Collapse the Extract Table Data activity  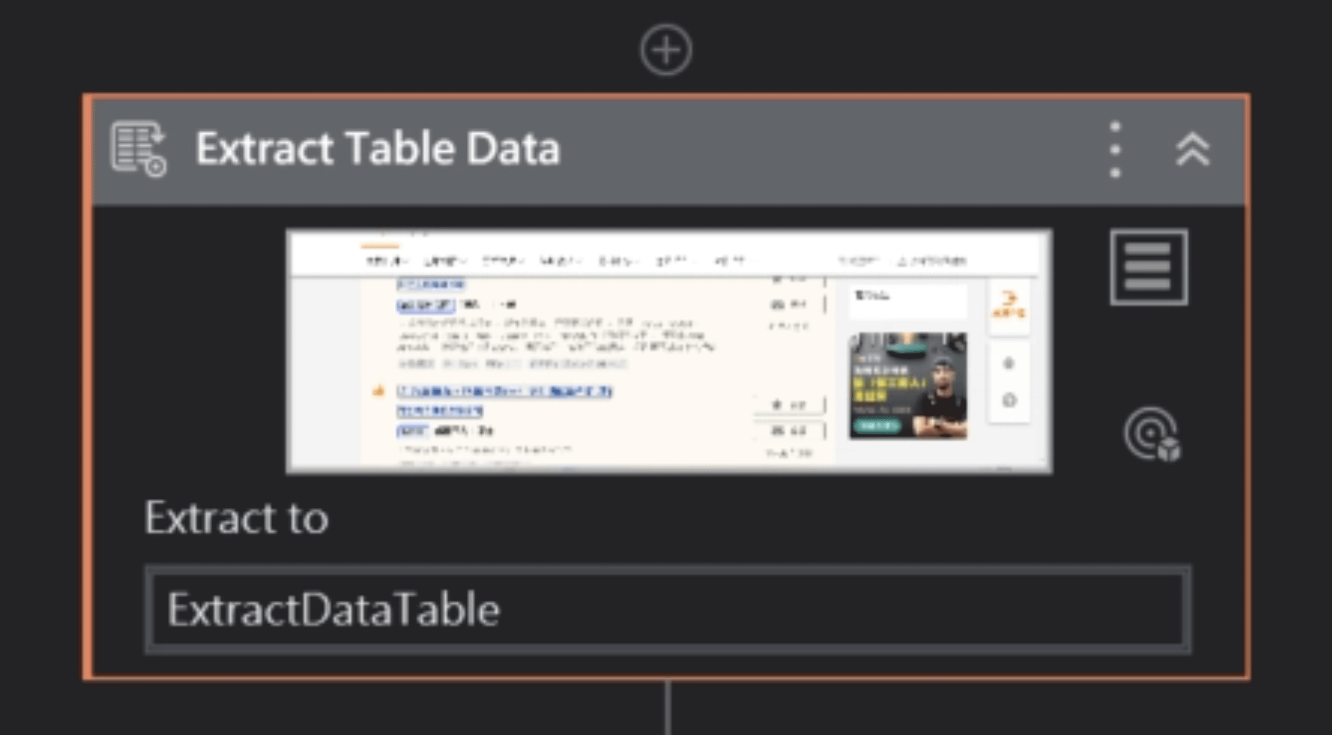[x=1192, y=149]
